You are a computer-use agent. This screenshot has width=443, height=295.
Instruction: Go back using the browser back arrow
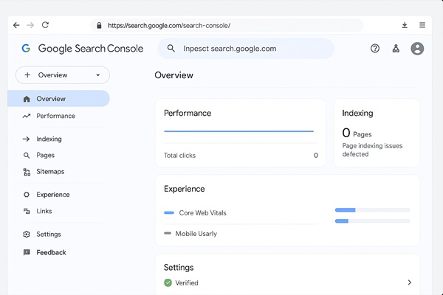click(x=16, y=25)
